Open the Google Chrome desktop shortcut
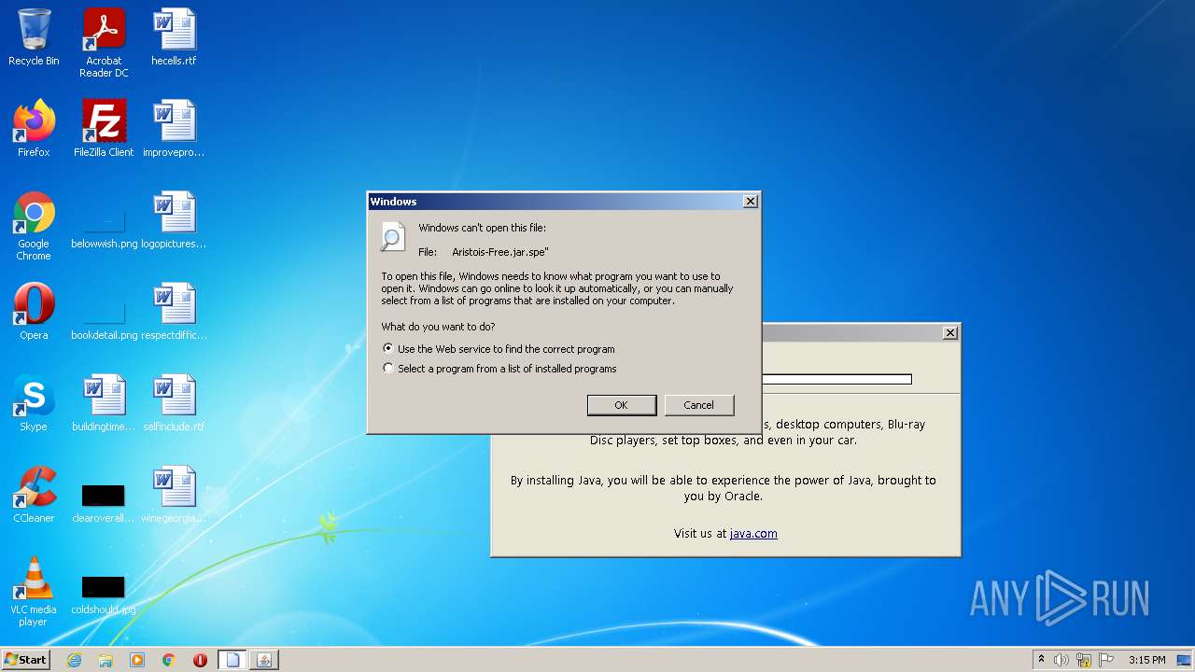This screenshot has height=672, width=1195. tap(34, 226)
